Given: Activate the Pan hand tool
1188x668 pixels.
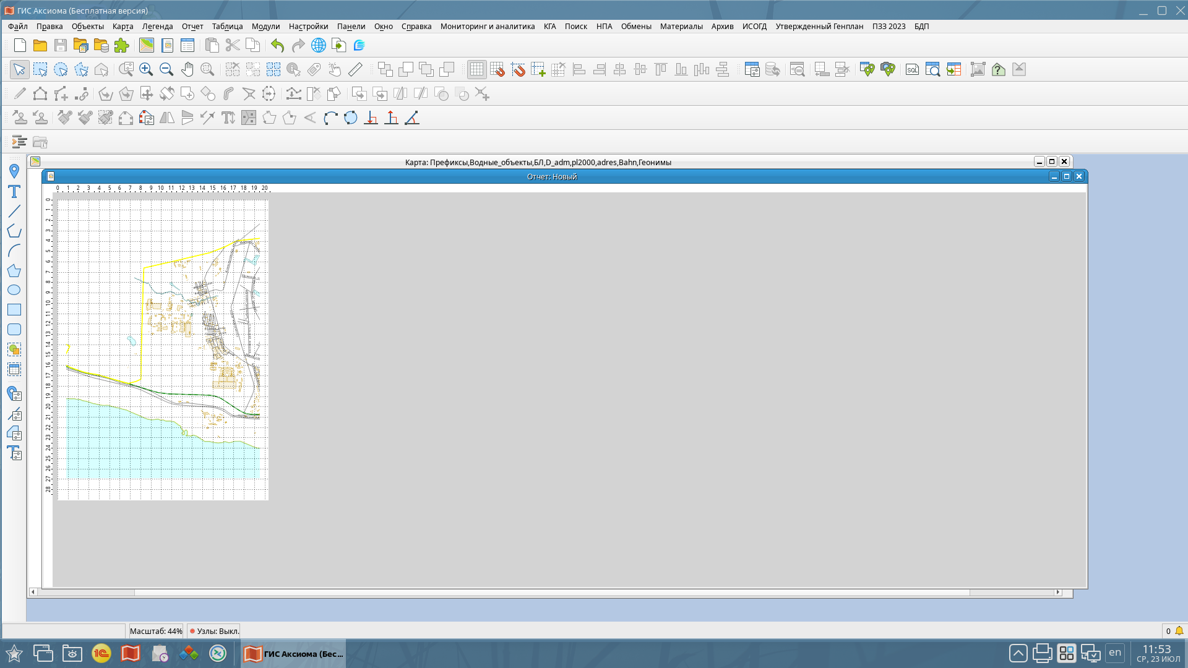Looking at the screenshot, I should click(187, 69).
